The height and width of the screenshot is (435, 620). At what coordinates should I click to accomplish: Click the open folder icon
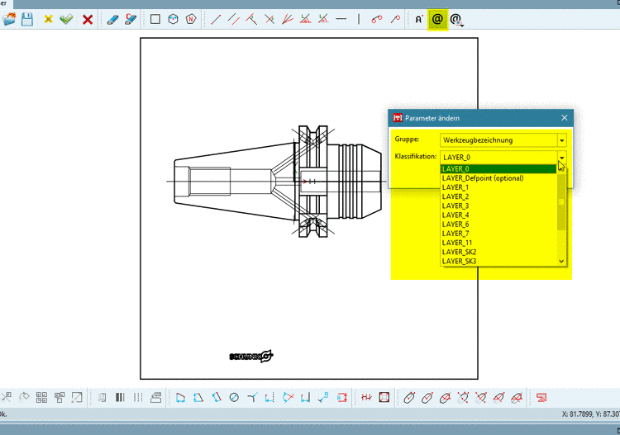9,19
